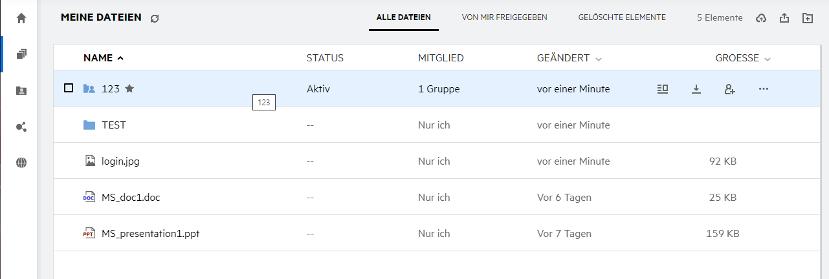
Task: Click the cloud upload icon
Action: point(761,18)
